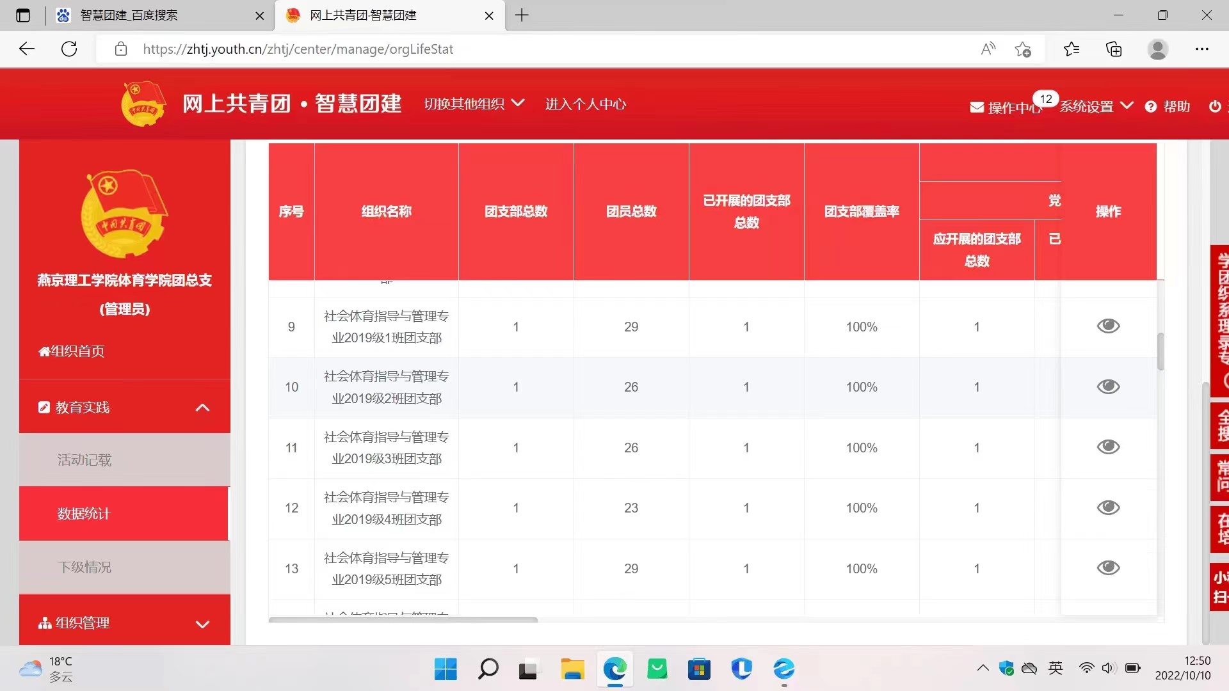The width and height of the screenshot is (1229, 691).
Task: Click the table horizontal scrollbar
Action: coord(403,619)
